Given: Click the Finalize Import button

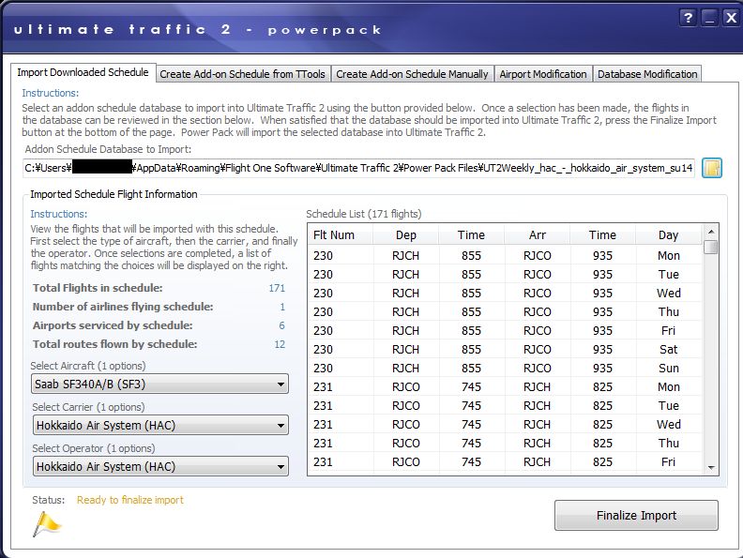Looking at the screenshot, I should tap(636, 516).
